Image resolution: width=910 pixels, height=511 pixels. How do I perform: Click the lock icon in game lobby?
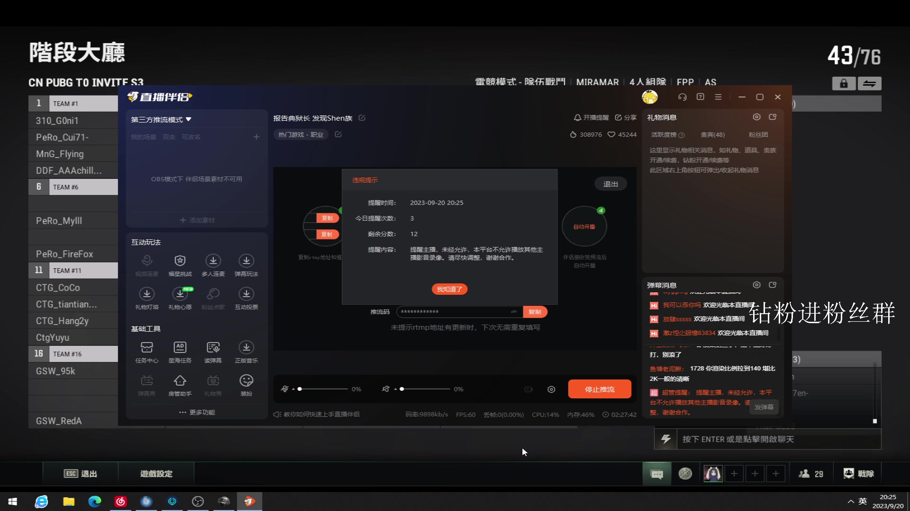click(844, 84)
